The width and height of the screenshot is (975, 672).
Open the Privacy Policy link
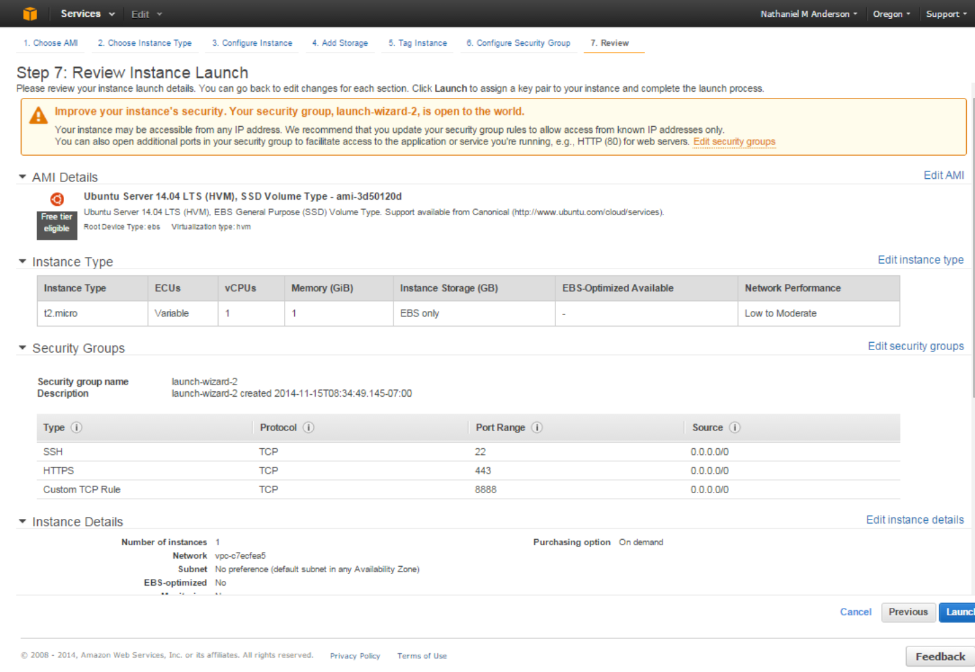coord(355,656)
